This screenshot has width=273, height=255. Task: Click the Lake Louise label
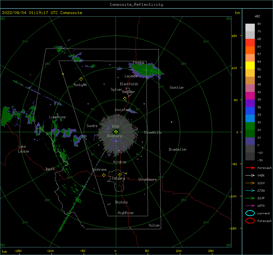23,149
